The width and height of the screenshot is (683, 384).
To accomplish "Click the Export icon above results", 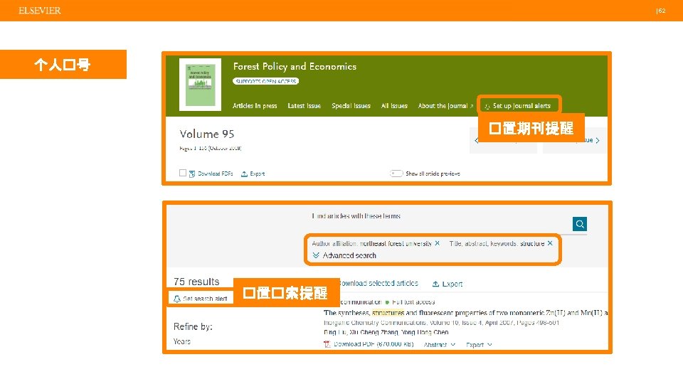I will (x=435, y=284).
